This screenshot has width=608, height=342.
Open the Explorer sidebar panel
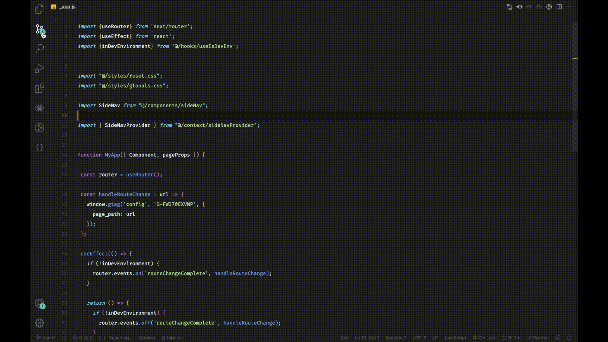39,9
